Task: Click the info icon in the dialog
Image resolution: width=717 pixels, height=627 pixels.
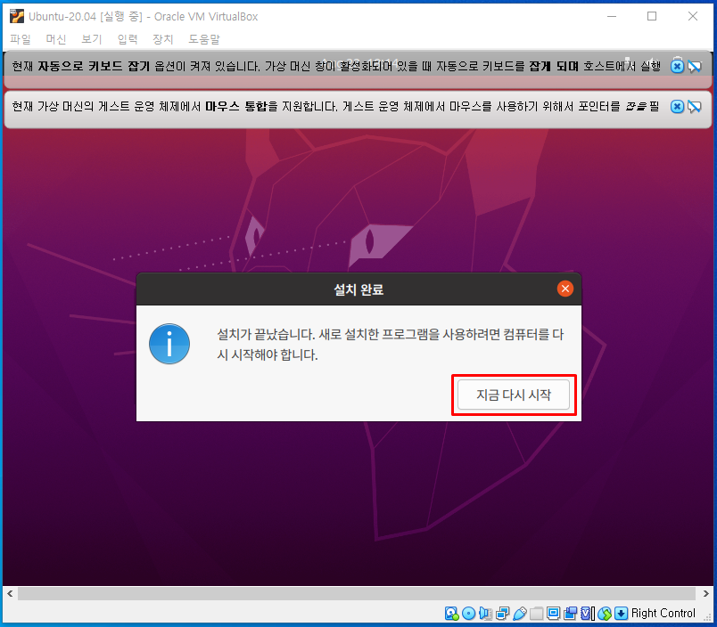Action: 169,344
